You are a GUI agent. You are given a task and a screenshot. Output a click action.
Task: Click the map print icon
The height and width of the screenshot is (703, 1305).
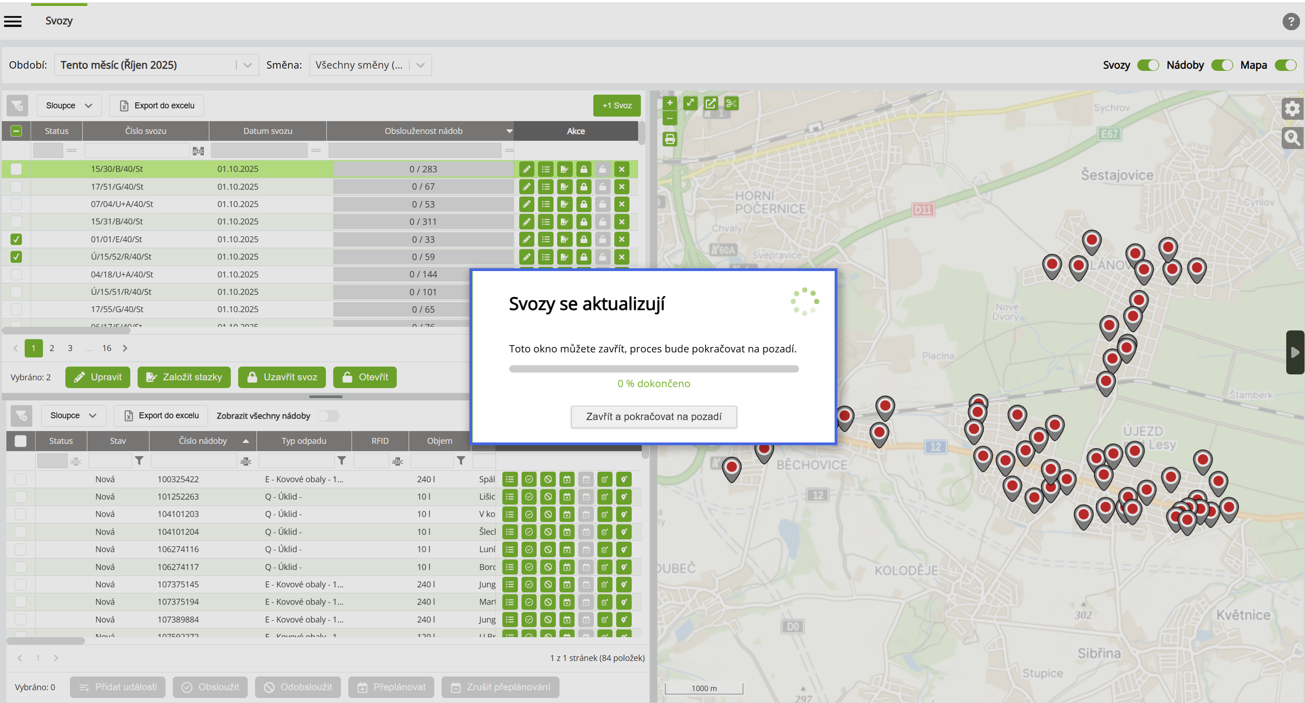coord(670,139)
